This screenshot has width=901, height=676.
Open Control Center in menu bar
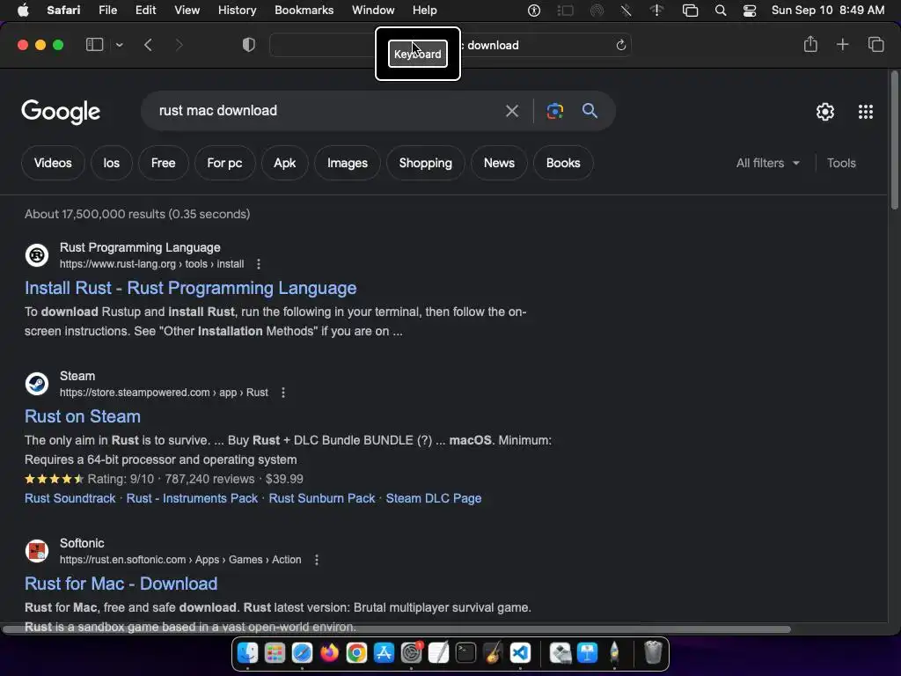(x=750, y=11)
